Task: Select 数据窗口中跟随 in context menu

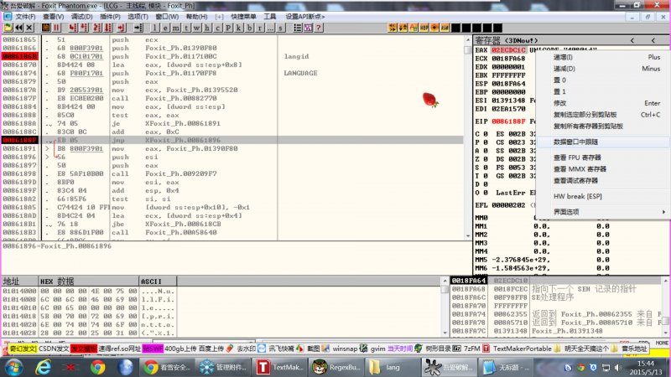Action: [x=602, y=142]
